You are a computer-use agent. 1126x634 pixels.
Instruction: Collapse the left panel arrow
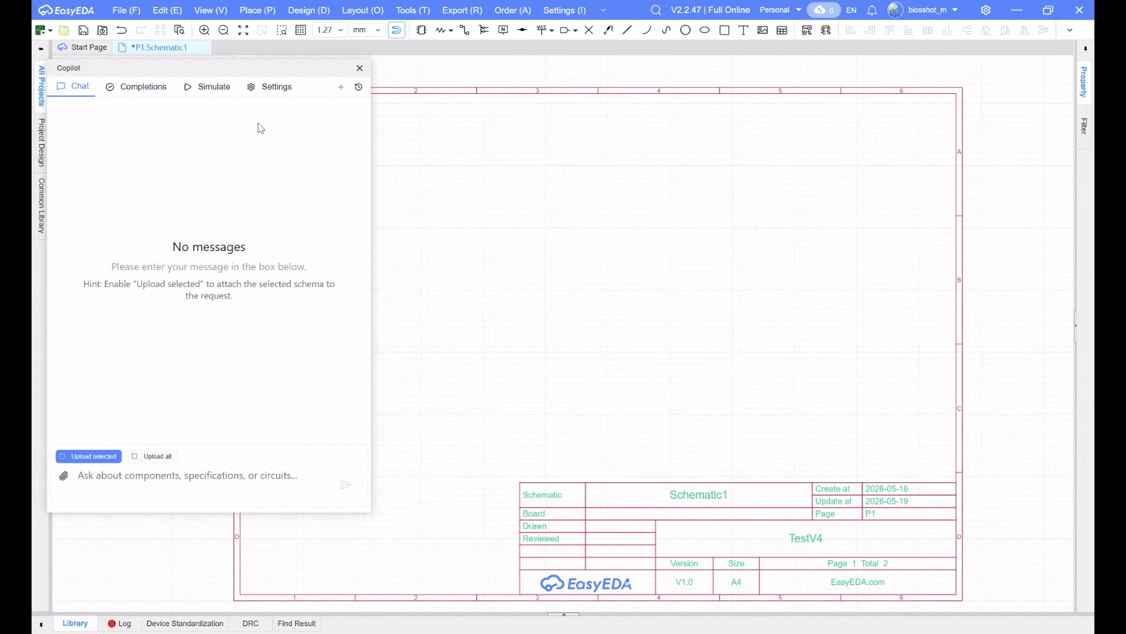41,48
